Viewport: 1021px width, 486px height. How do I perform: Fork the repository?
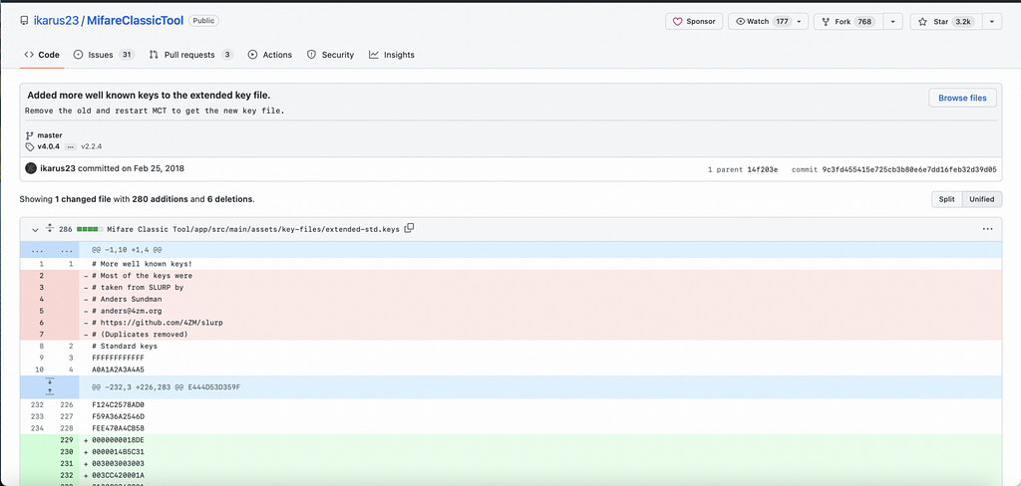[x=848, y=22]
